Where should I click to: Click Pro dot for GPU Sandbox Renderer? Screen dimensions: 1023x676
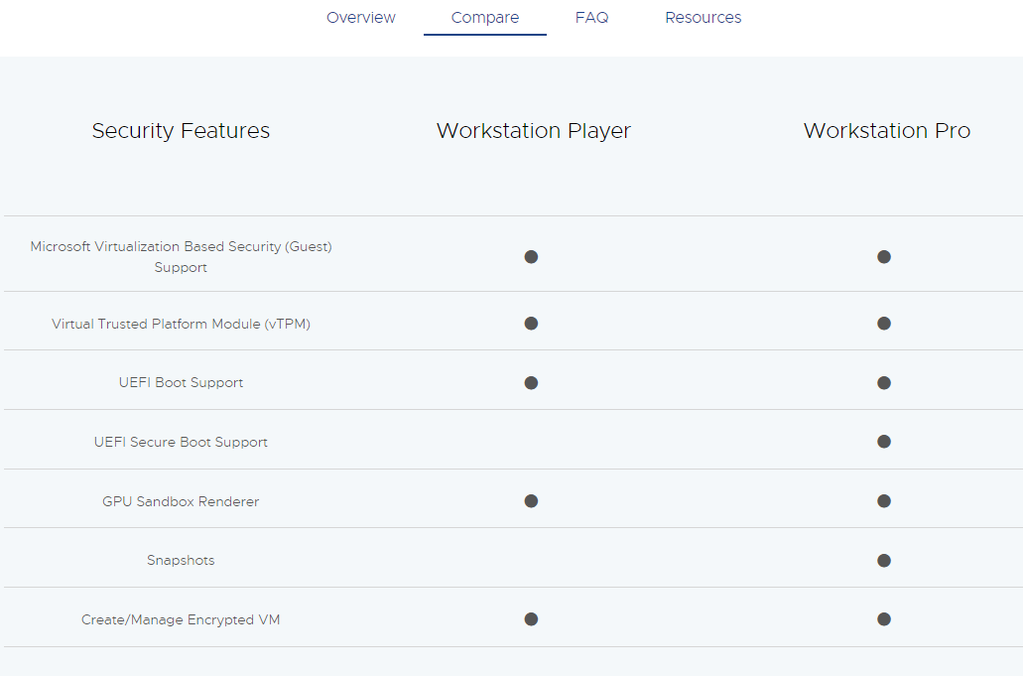(x=884, y=501)
